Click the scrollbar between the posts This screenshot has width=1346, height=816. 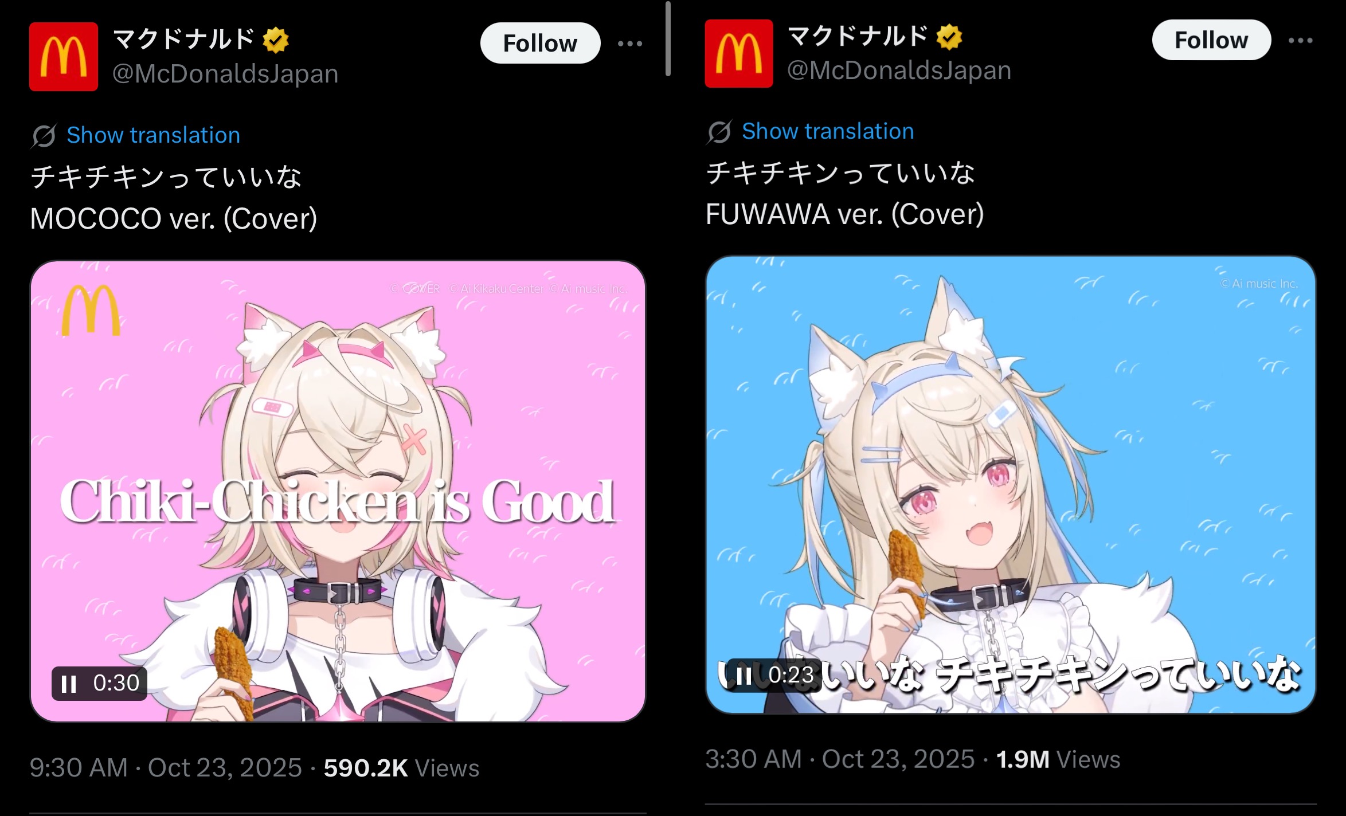point(668,38)
